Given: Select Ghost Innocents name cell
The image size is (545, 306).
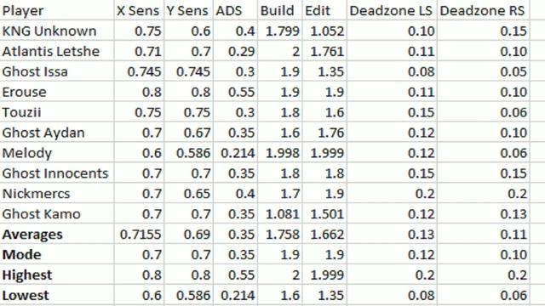Looking at the screenshot, I should (57, 173).
